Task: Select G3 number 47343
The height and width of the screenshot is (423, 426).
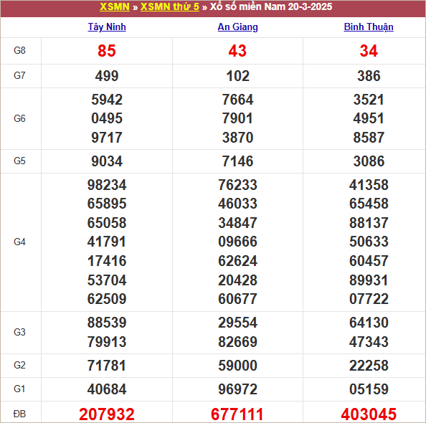Action: coord(369,342)
